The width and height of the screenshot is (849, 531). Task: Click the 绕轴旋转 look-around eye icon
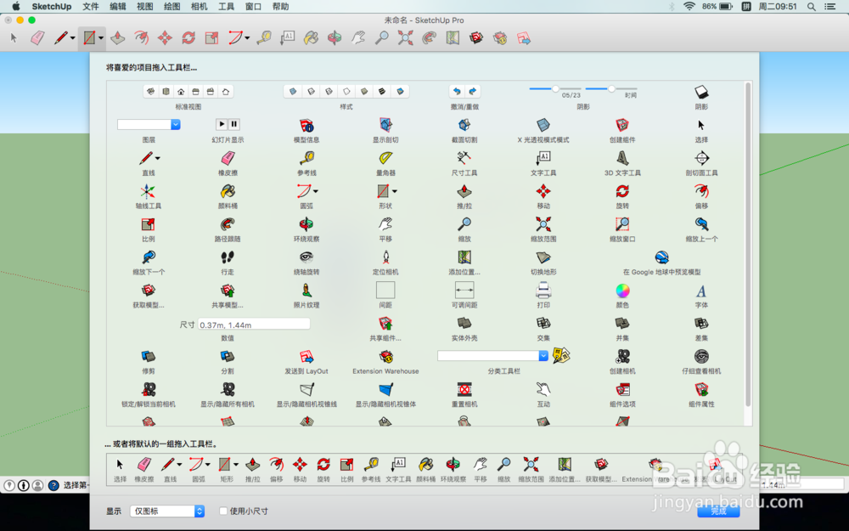pos(306,257)
